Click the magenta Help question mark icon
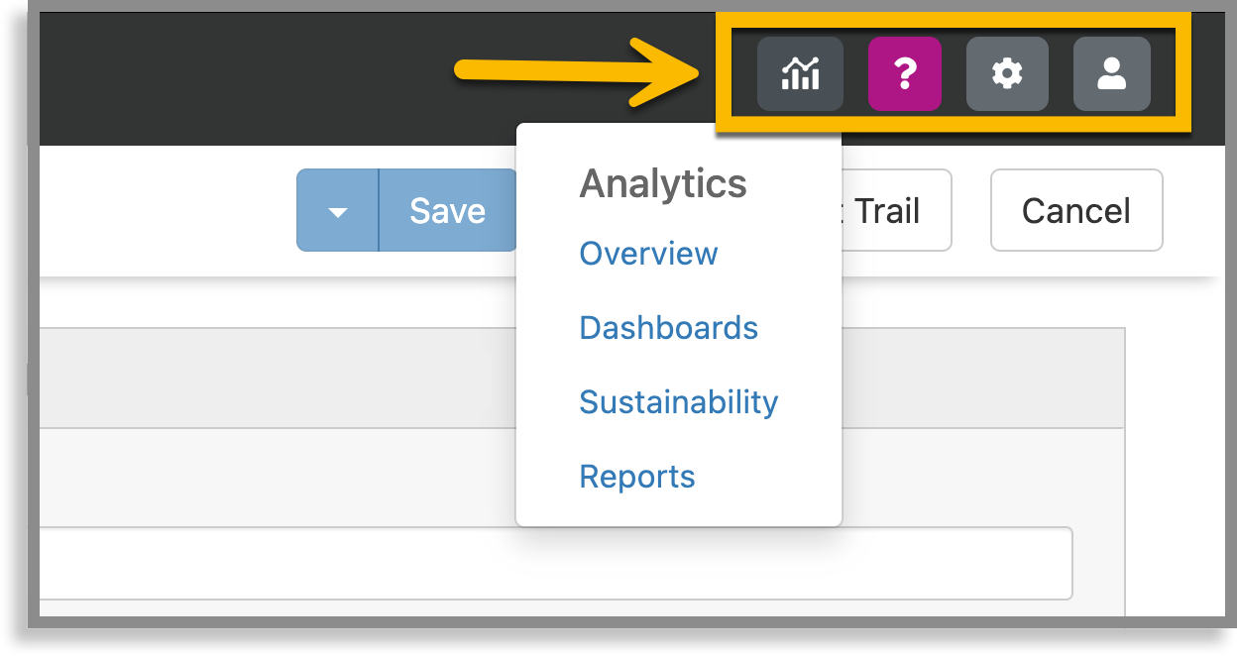The image size is (1237, 656). pos(904,73)
